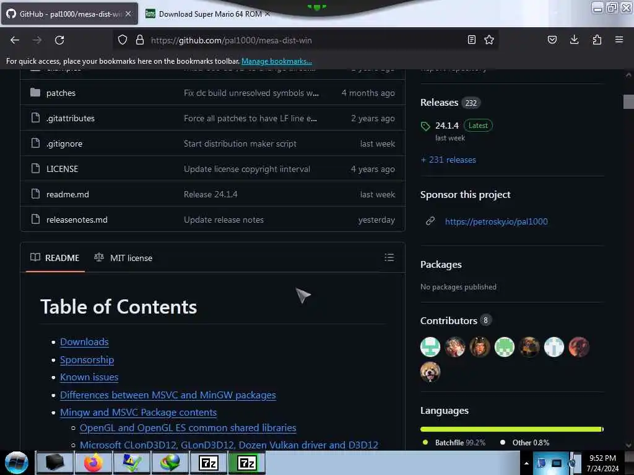Open the first 7z taskbar window
The image size is (634, 475).
(209, 463)
